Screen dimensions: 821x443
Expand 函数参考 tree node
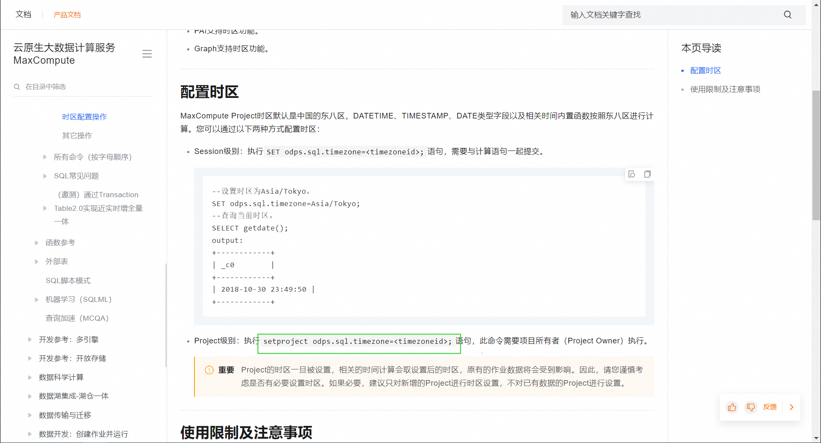coord(37,242)
